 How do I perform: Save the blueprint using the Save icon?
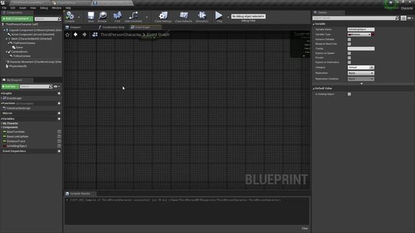click(x=91, y=17)
